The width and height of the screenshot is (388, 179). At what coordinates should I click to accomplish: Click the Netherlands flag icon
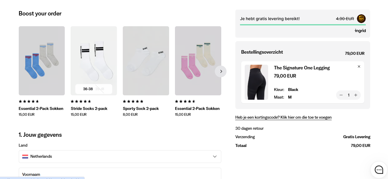point(25,157)
